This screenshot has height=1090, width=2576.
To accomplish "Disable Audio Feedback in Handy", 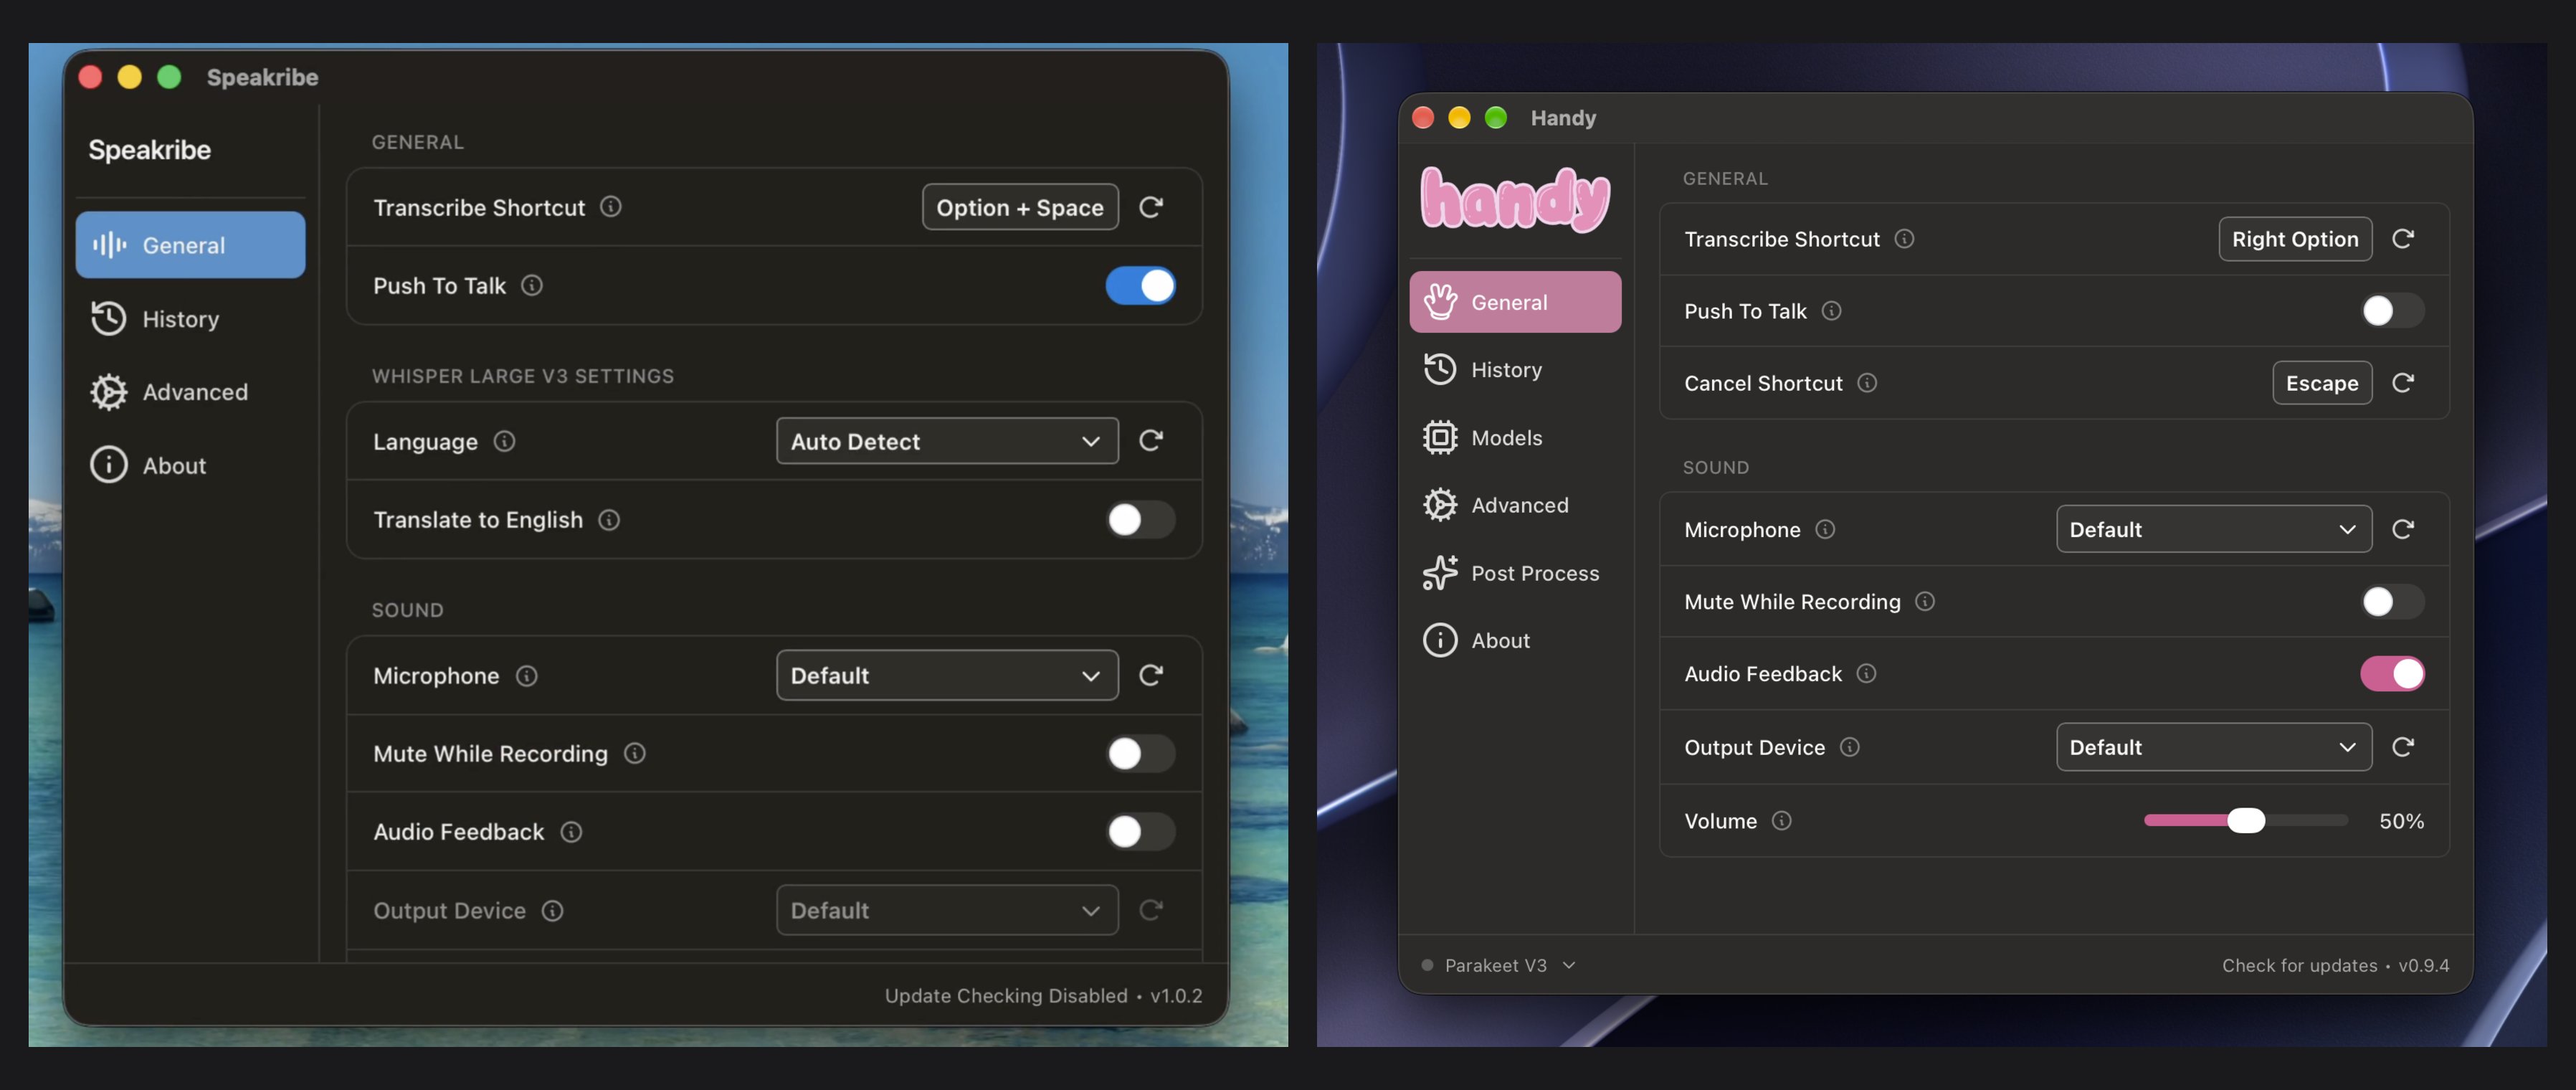I will click(2392, 674).
